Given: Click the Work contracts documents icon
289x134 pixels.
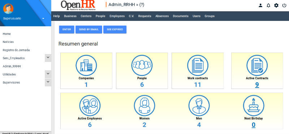Looking at the screenshot, I should [198, 65].
